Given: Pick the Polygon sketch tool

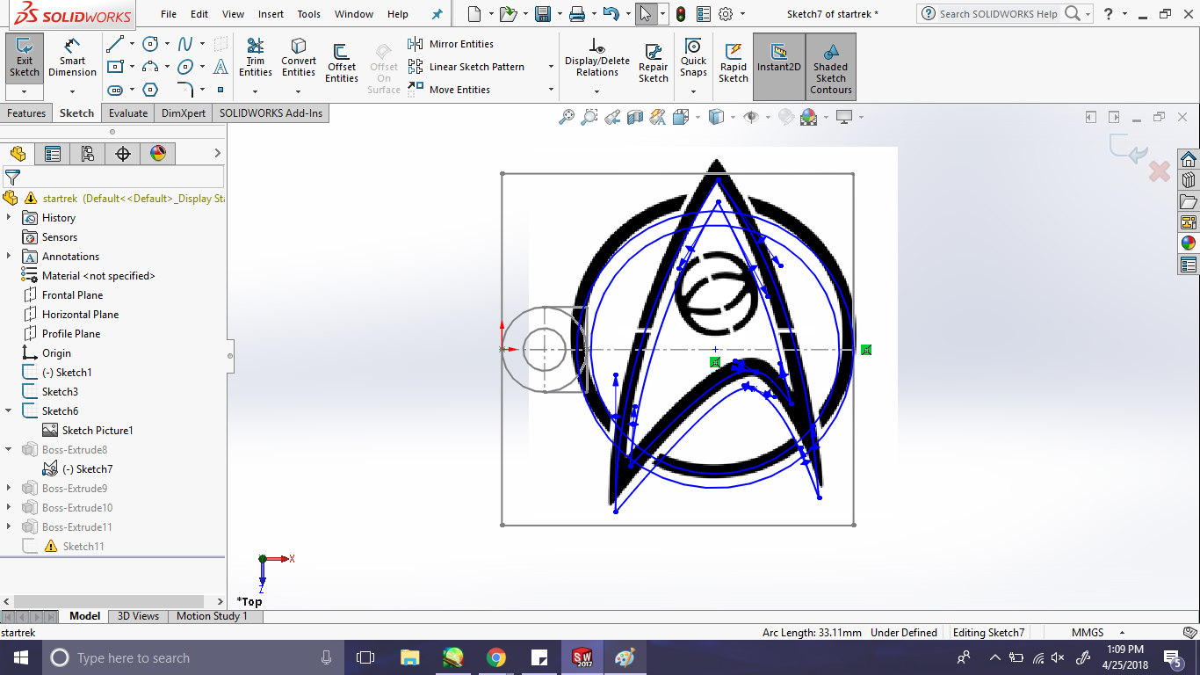Looking at the screenshot, I should point(151,90).
